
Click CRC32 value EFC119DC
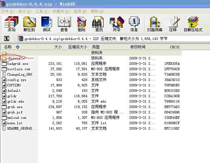click(172, 128)
